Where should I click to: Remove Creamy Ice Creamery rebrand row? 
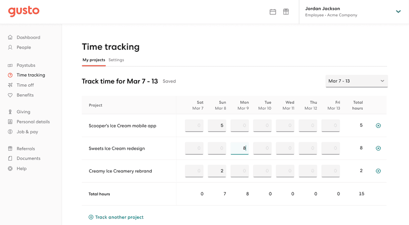click(378, 171)
